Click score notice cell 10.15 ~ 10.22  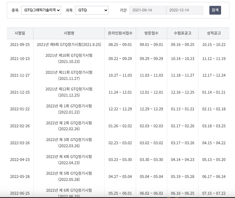(x=214, y=45)
